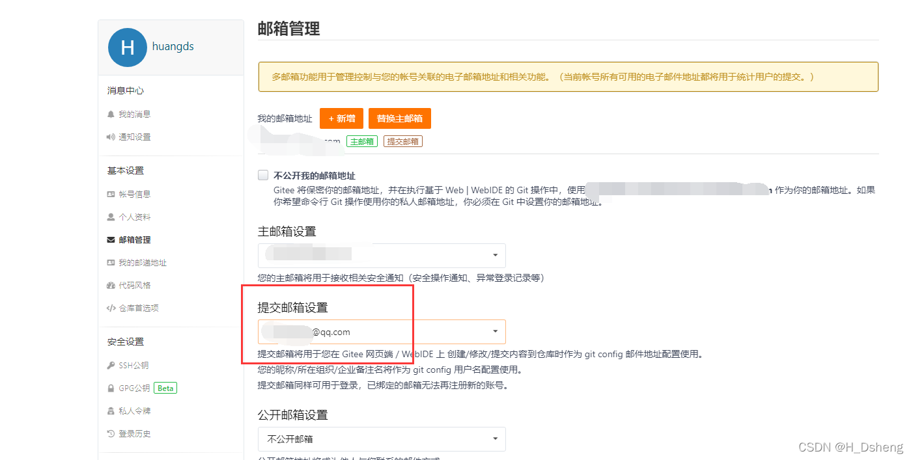Open 邮箱管理 in the sidebar

[x=135, y=239]
